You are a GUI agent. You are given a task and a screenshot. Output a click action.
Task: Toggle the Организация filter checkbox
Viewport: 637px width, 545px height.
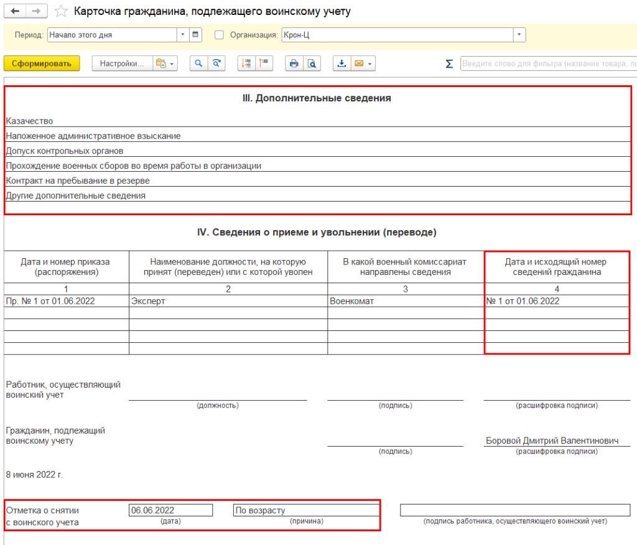(x=219, y=35)
